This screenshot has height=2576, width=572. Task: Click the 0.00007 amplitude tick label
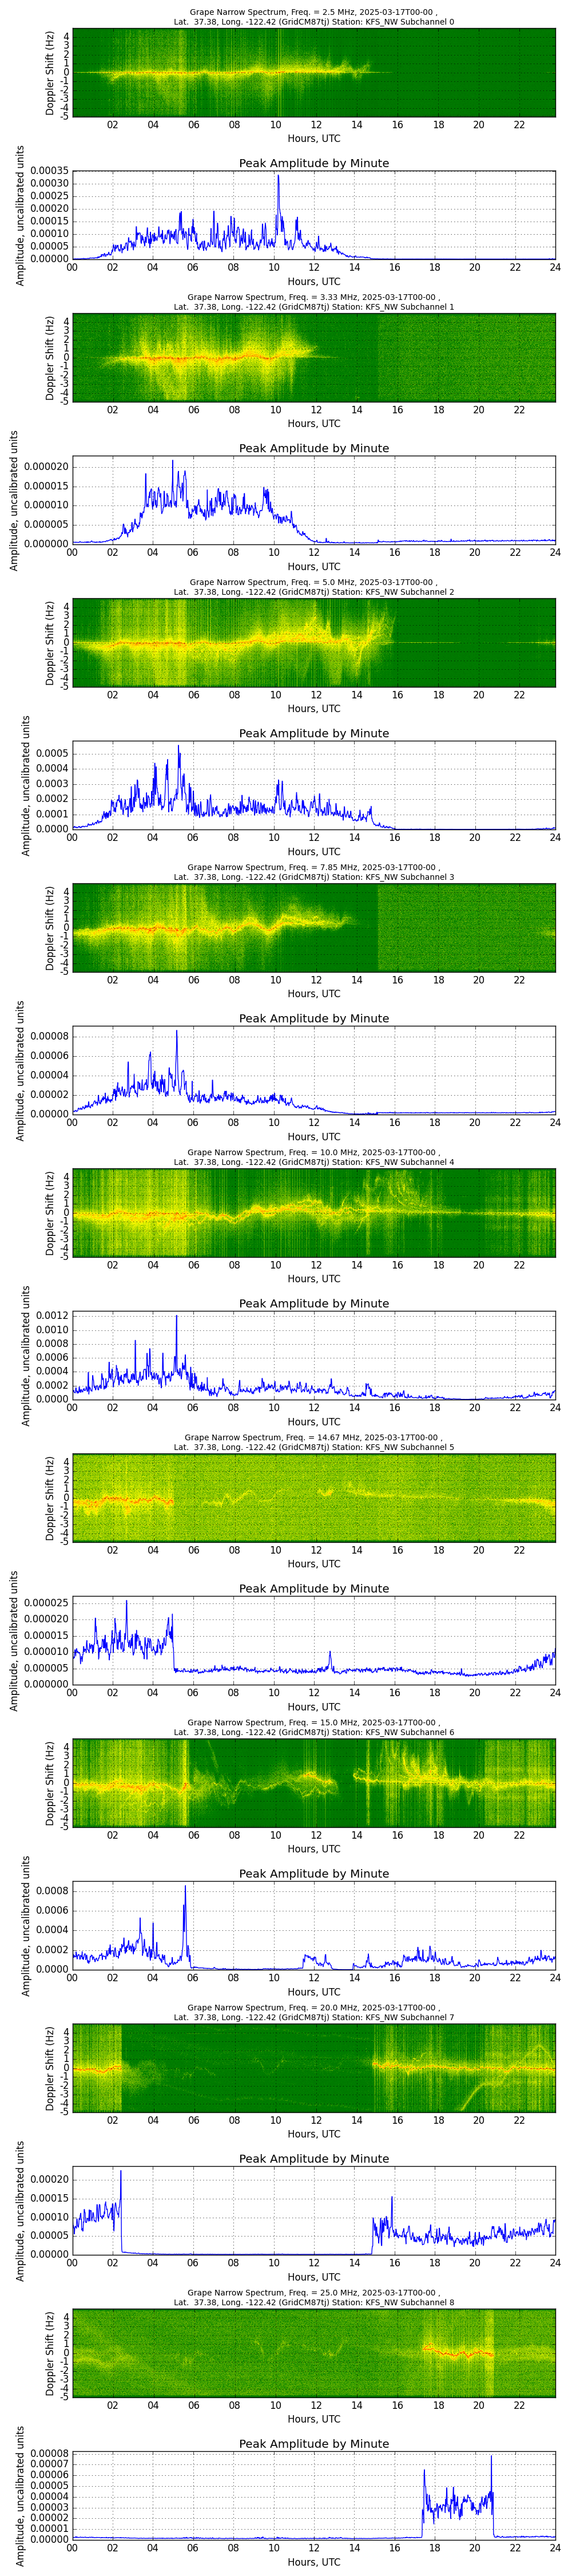(49, 2465)
